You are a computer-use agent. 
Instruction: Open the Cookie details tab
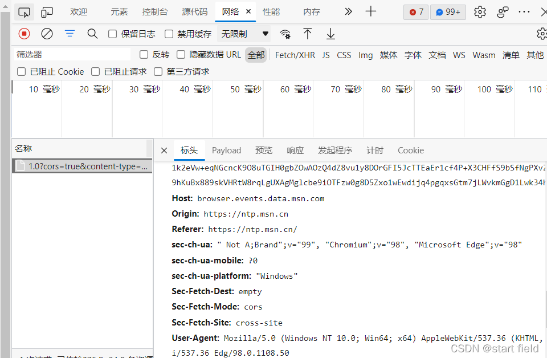click(x=411, y=150)
